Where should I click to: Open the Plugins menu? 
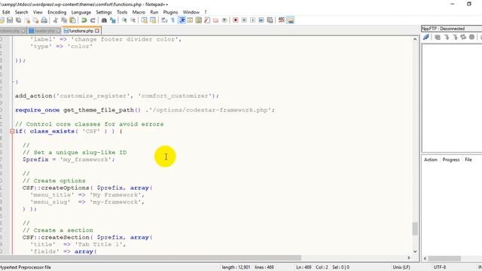pyautogui.click(x=171, y=12)
